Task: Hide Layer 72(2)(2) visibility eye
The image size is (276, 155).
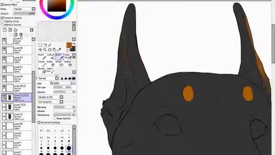Action: [4, 96]
